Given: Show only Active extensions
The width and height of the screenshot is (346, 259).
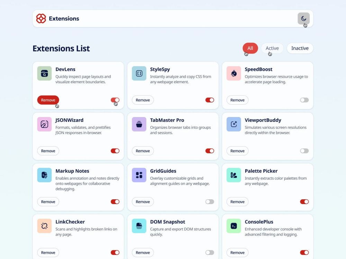Looking at the screenshot, I should pyautogui.click(x=272, y=48).
